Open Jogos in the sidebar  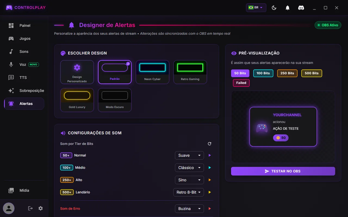24,39
